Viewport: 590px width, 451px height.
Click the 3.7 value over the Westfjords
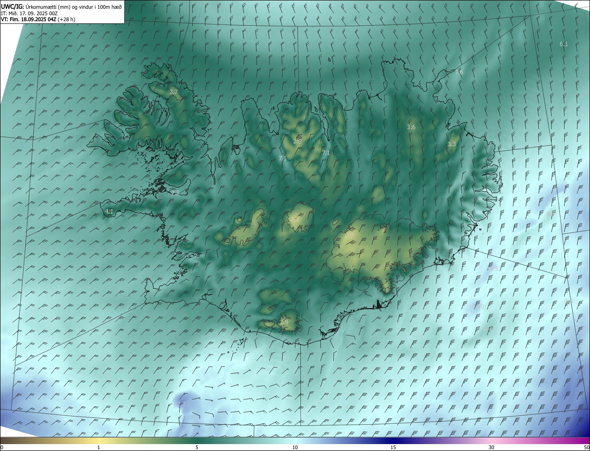click(173, 92)
